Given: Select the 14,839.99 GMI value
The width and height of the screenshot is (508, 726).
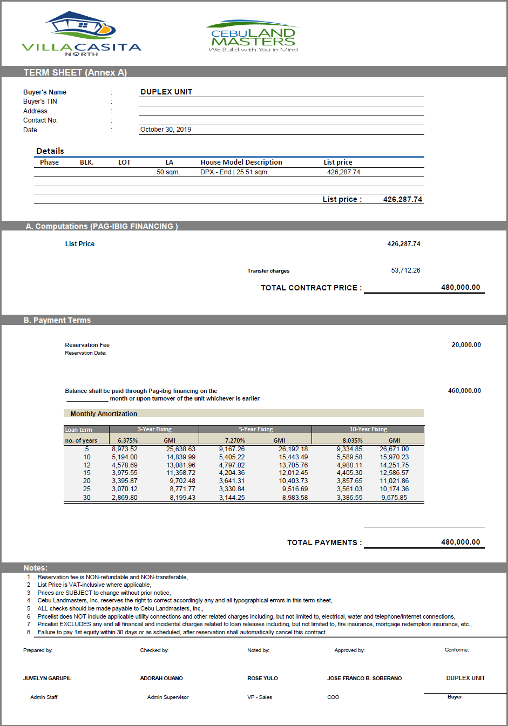Looking at the screenshot, I should tap(181, 457).
